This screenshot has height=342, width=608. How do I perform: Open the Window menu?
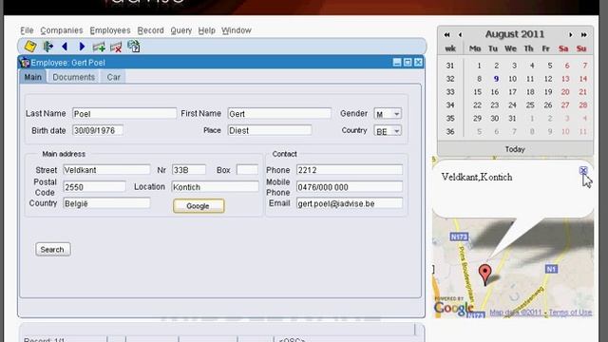pos(237,30)
